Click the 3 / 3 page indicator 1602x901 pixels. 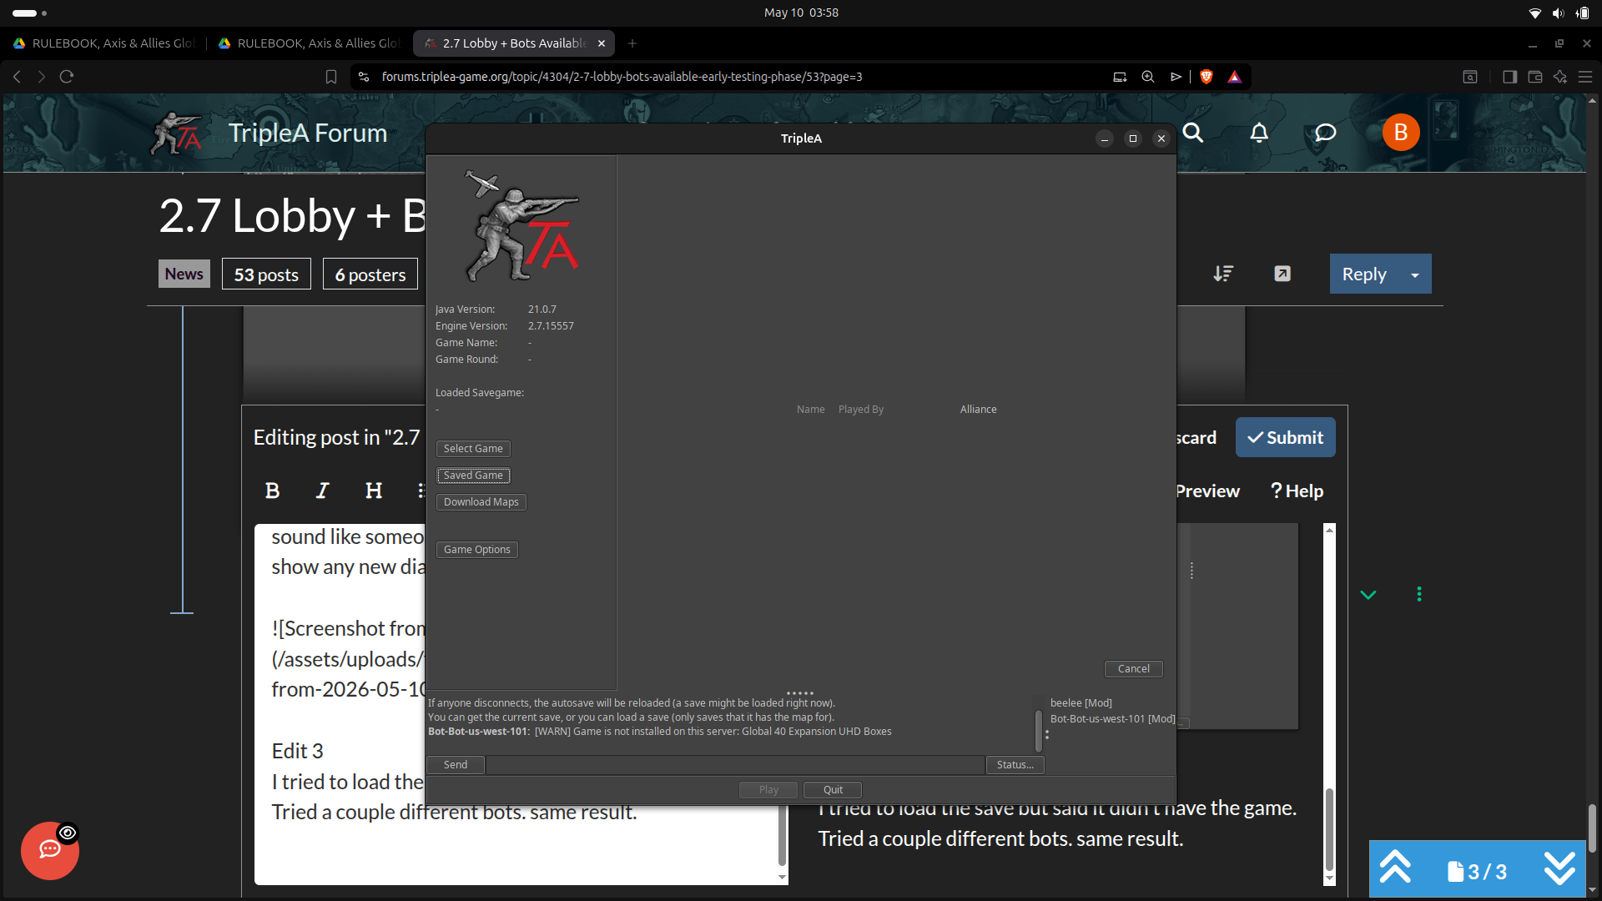click(x=1478, y=871)
